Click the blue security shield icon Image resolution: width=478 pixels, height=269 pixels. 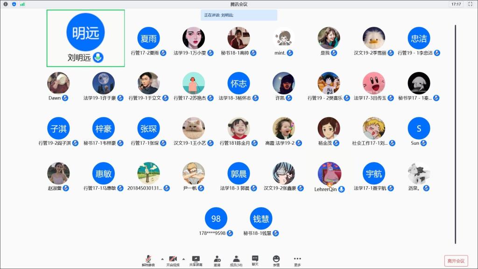[x=14, y=4]
